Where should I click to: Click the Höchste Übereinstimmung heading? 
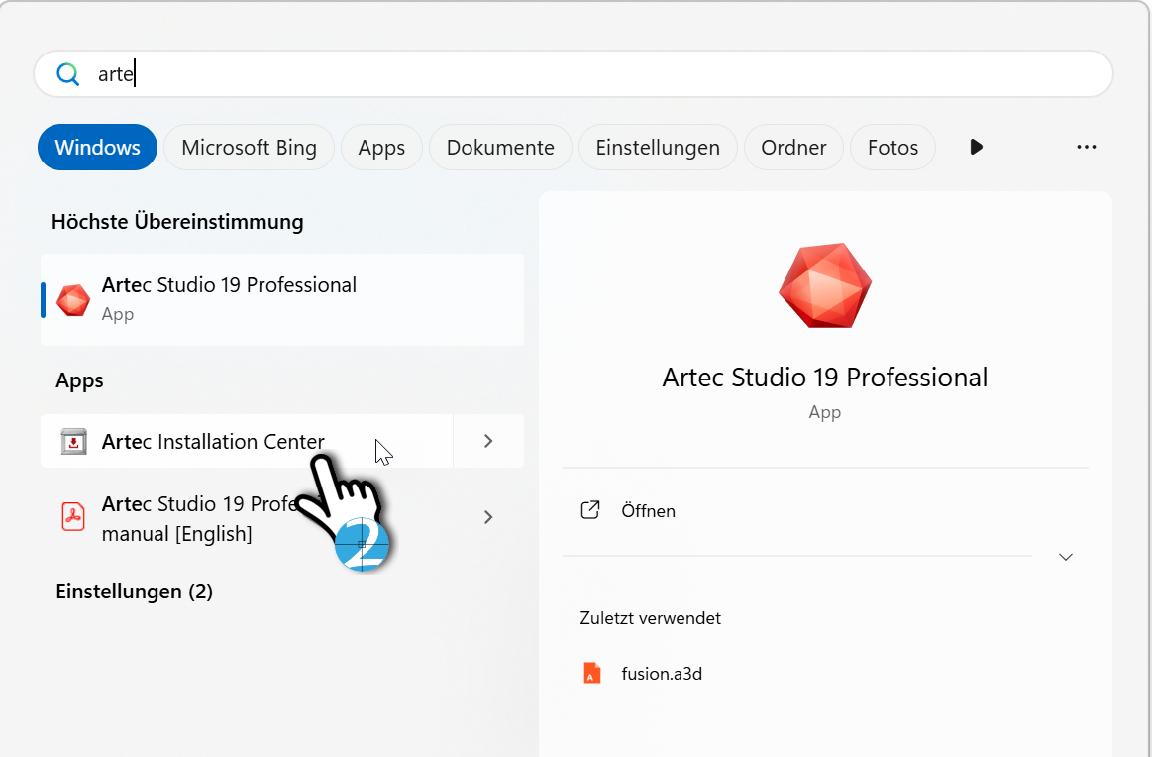177,221
